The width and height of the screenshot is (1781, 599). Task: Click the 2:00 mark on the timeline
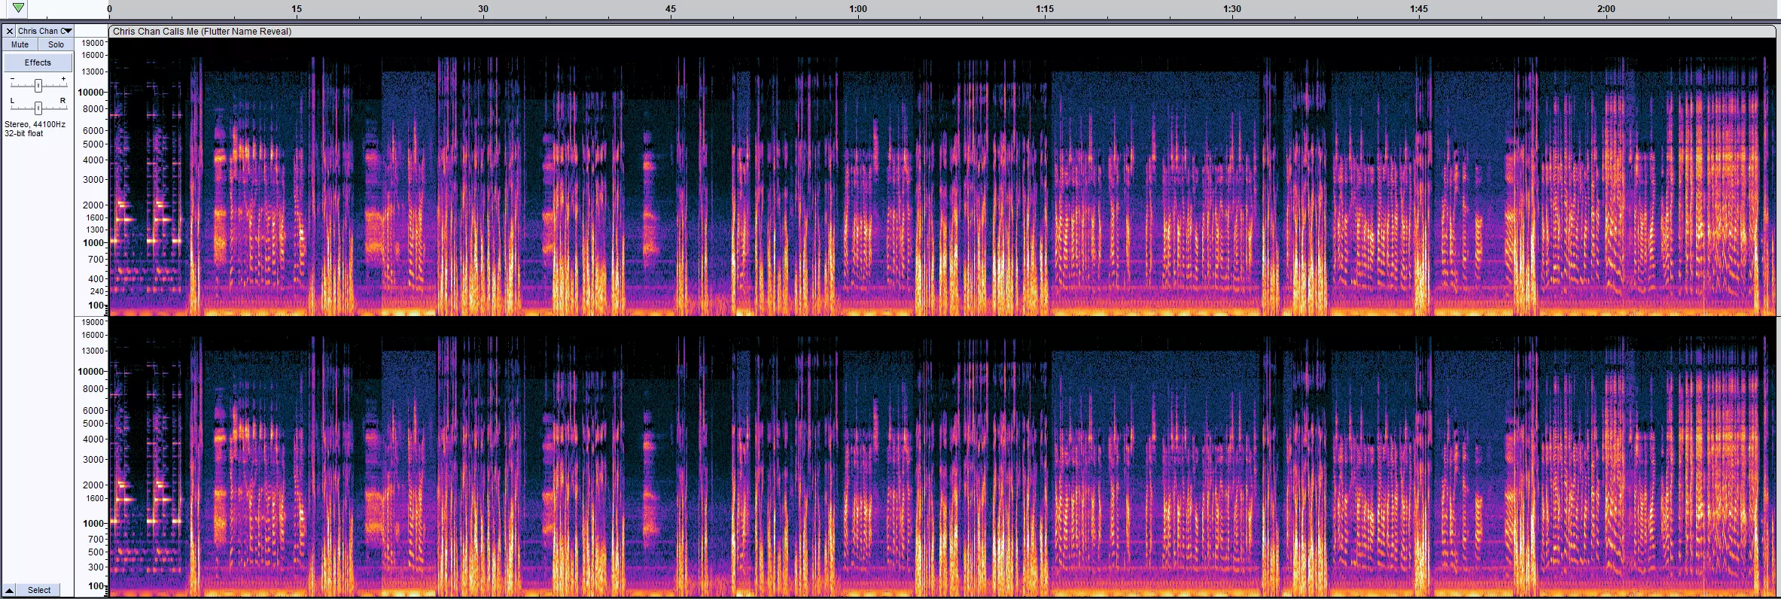pyautogui.click(x=1606, y=9)
